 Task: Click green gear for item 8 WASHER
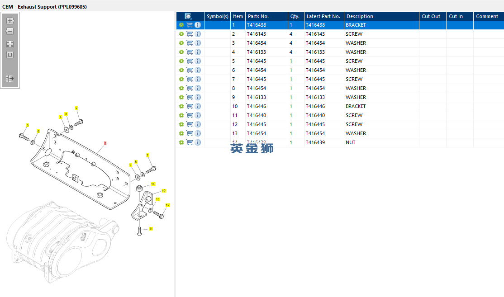coord(181,88)
